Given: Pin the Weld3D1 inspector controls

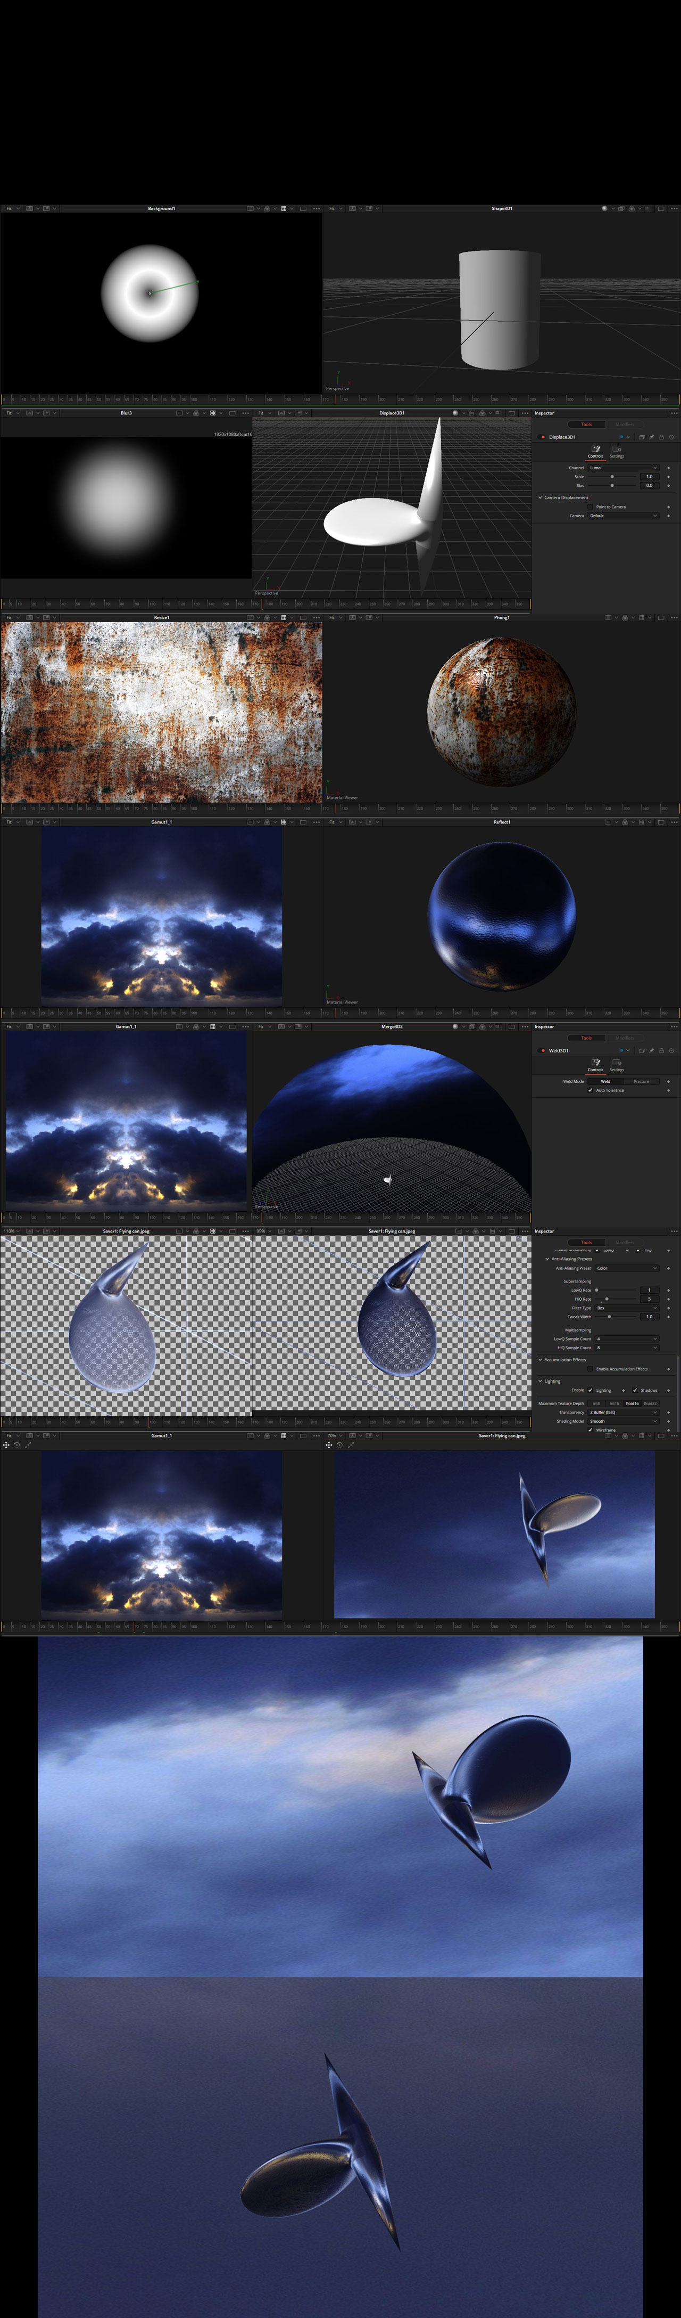Looking at the screenshot, I should coord(651,1051).
